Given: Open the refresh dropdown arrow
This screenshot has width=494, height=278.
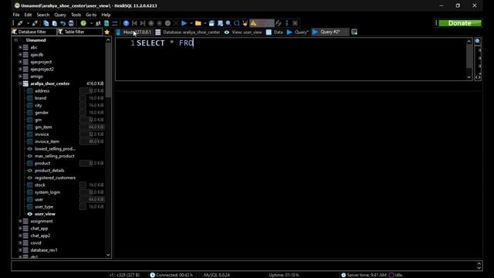Looking at the screenshot, I should pos(91,23).
